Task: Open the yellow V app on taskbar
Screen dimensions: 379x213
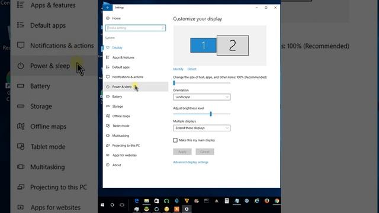Action: [x=187, y=201]
